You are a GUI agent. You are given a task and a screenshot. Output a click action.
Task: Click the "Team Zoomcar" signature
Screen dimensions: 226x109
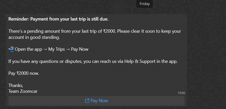point(23,91)
